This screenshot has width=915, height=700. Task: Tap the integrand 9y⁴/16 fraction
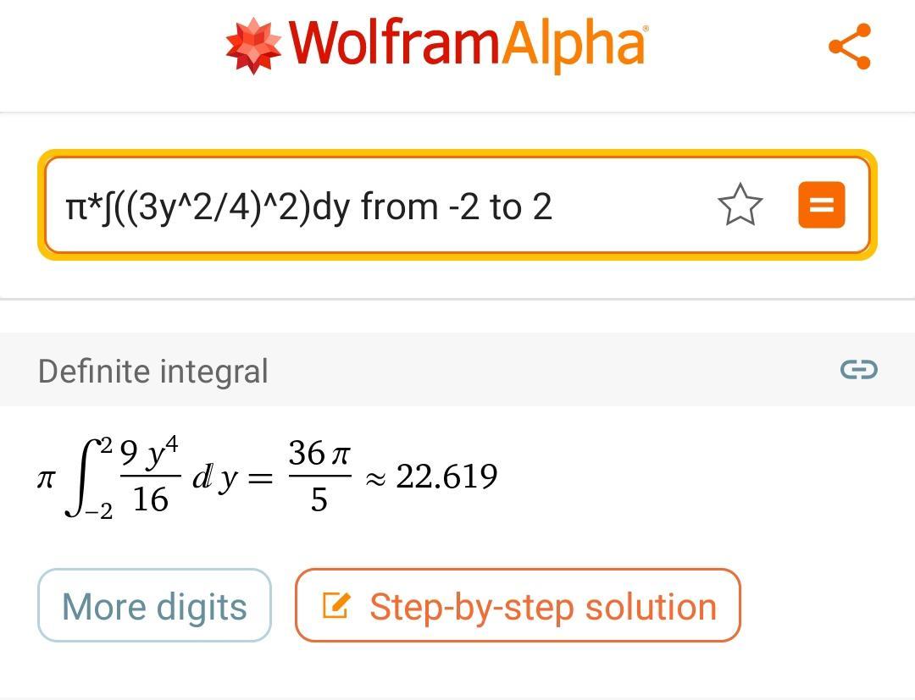[x=150, y=477]
